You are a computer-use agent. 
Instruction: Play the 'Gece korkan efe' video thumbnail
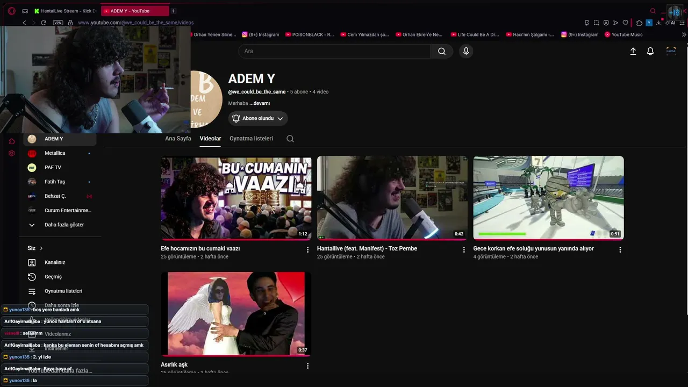pyautogui.click(x=548, y=198)
